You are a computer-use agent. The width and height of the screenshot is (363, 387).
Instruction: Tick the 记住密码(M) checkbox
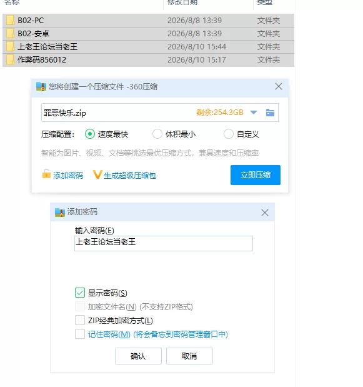click(x=80, y=334)
